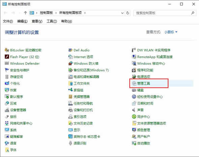199x157 pixels.
Task: Open 电源选项 link
Action: click(x=144, y=77)
